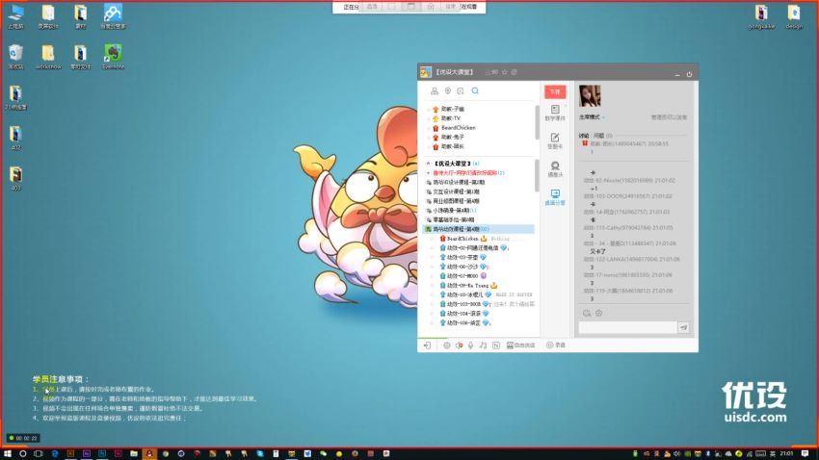819x460 pixels.
Task: Select the location pin icon in channel toolbar
Action: pos(448,90)
